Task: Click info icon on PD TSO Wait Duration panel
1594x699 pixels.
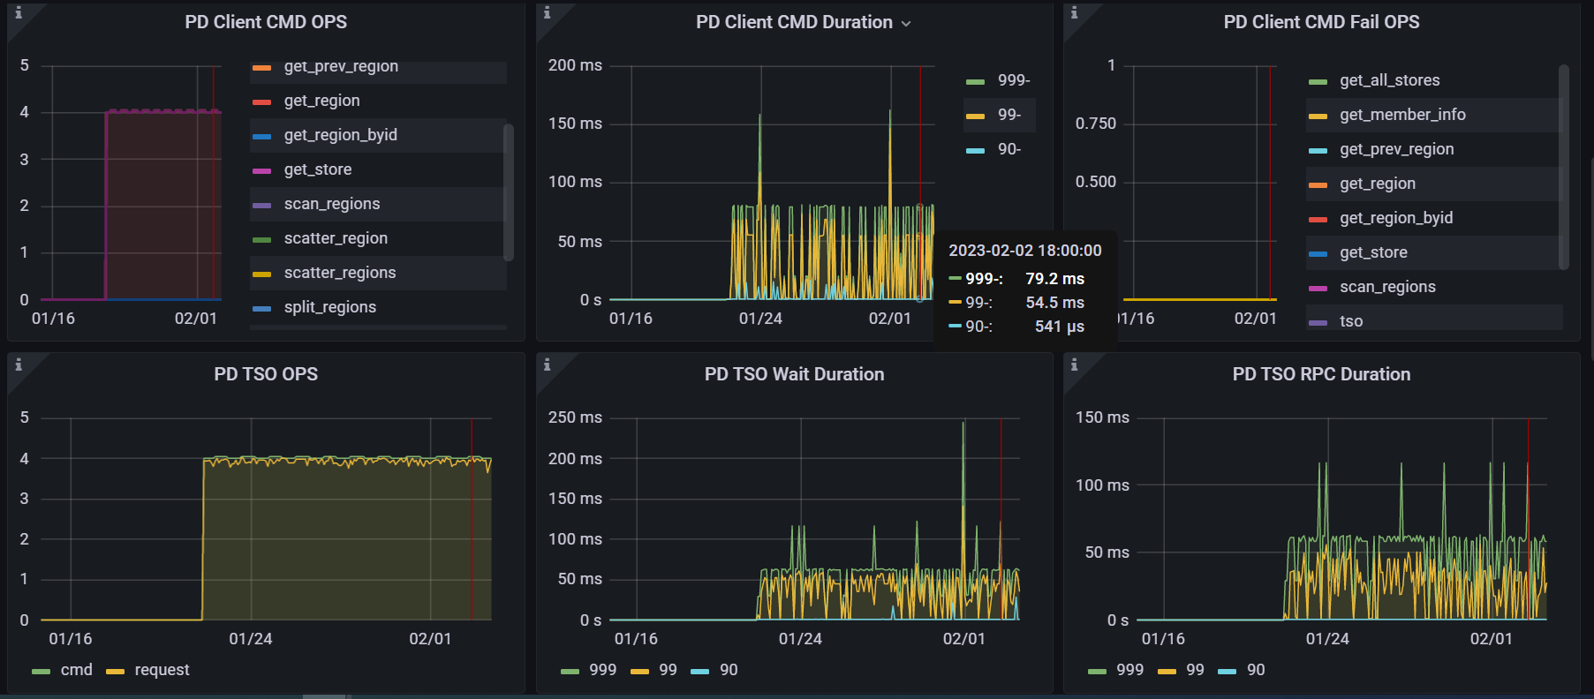Action: [x=547, y=365]
